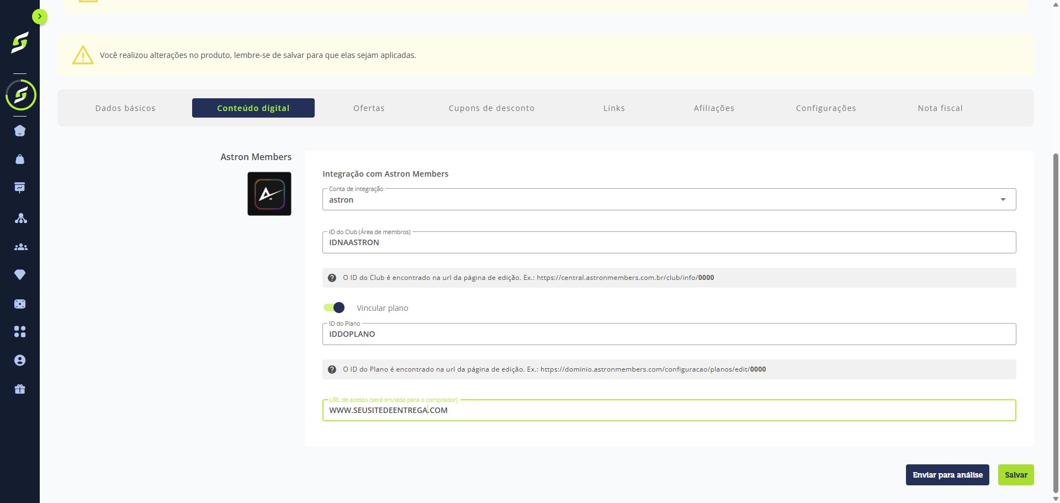Viewport: 1060px width, 503px height.
Task: Open the wallet icon in sidebar
Action: pos(20,304)
